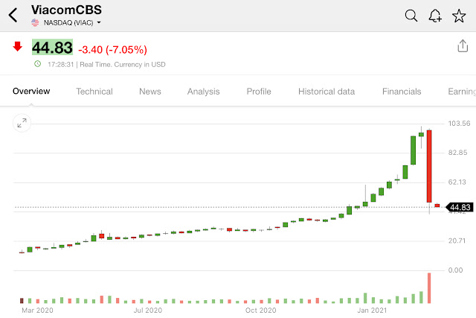Open the search magnifier icon
The width and height of the screenshot is (476, 318).
(x=411, y=16)
